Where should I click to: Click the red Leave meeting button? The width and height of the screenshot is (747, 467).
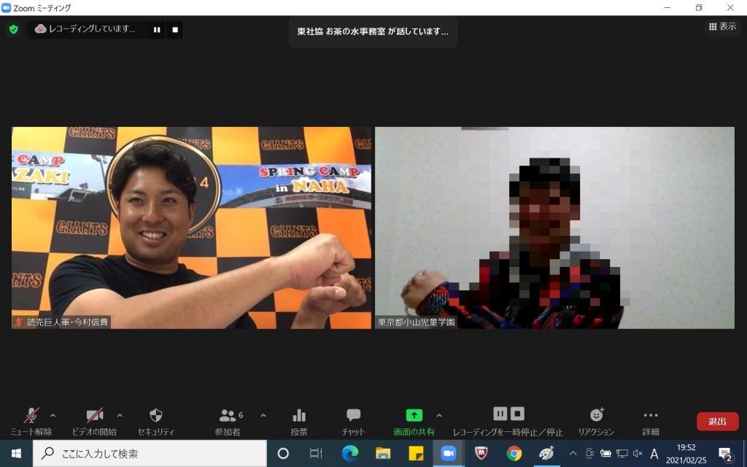717,421
